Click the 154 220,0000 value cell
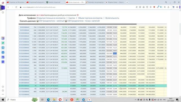 point(150,86)
